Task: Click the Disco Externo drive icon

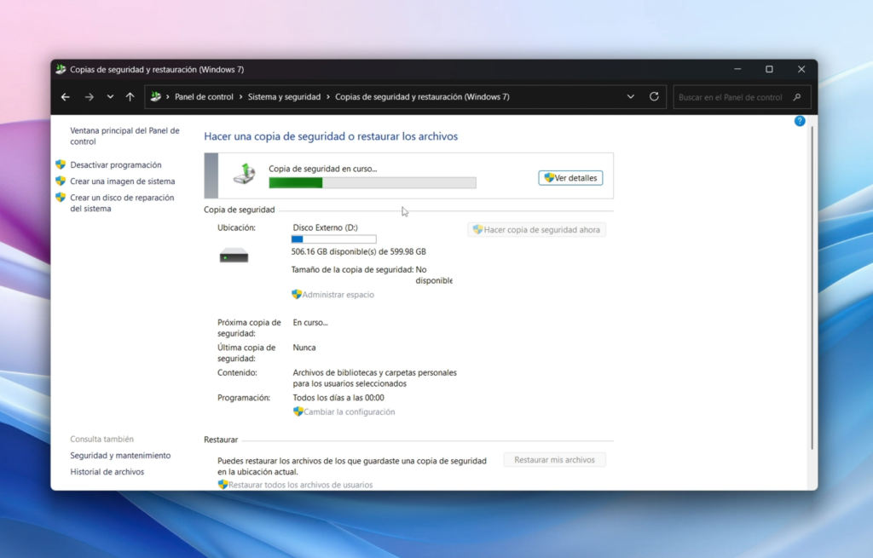Action: (232, 255)
